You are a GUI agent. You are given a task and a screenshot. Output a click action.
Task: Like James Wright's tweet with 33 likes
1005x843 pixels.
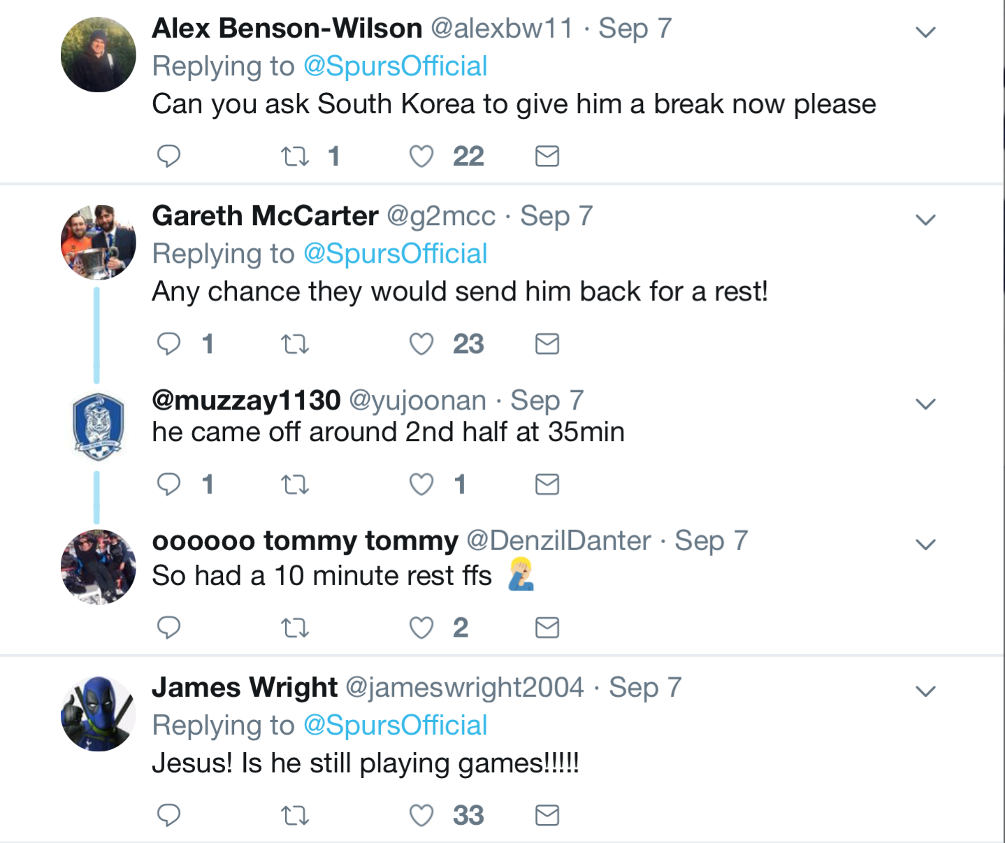click(x=421, y=816)
